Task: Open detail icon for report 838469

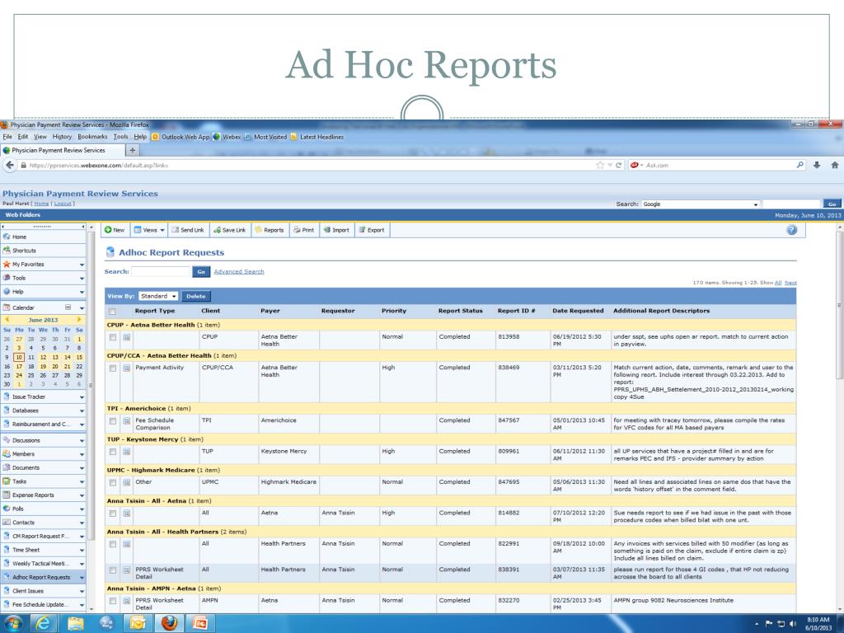Action: (x=126, y=368)
